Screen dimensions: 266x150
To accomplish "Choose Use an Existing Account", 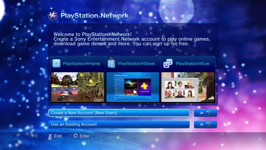I will point(119,124).
